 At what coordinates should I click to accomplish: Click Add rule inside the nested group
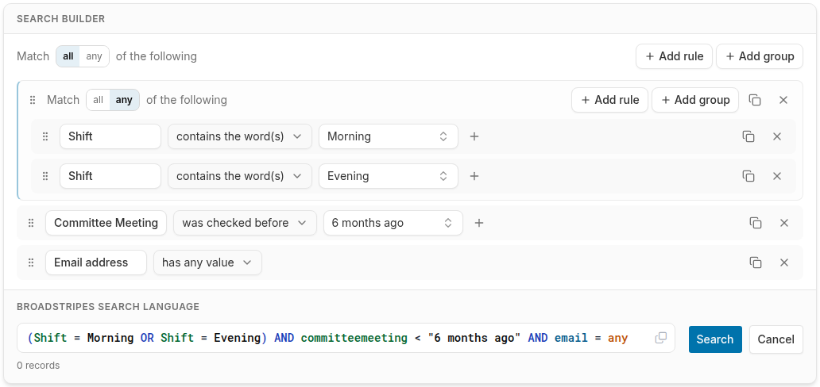pos(609,100)
